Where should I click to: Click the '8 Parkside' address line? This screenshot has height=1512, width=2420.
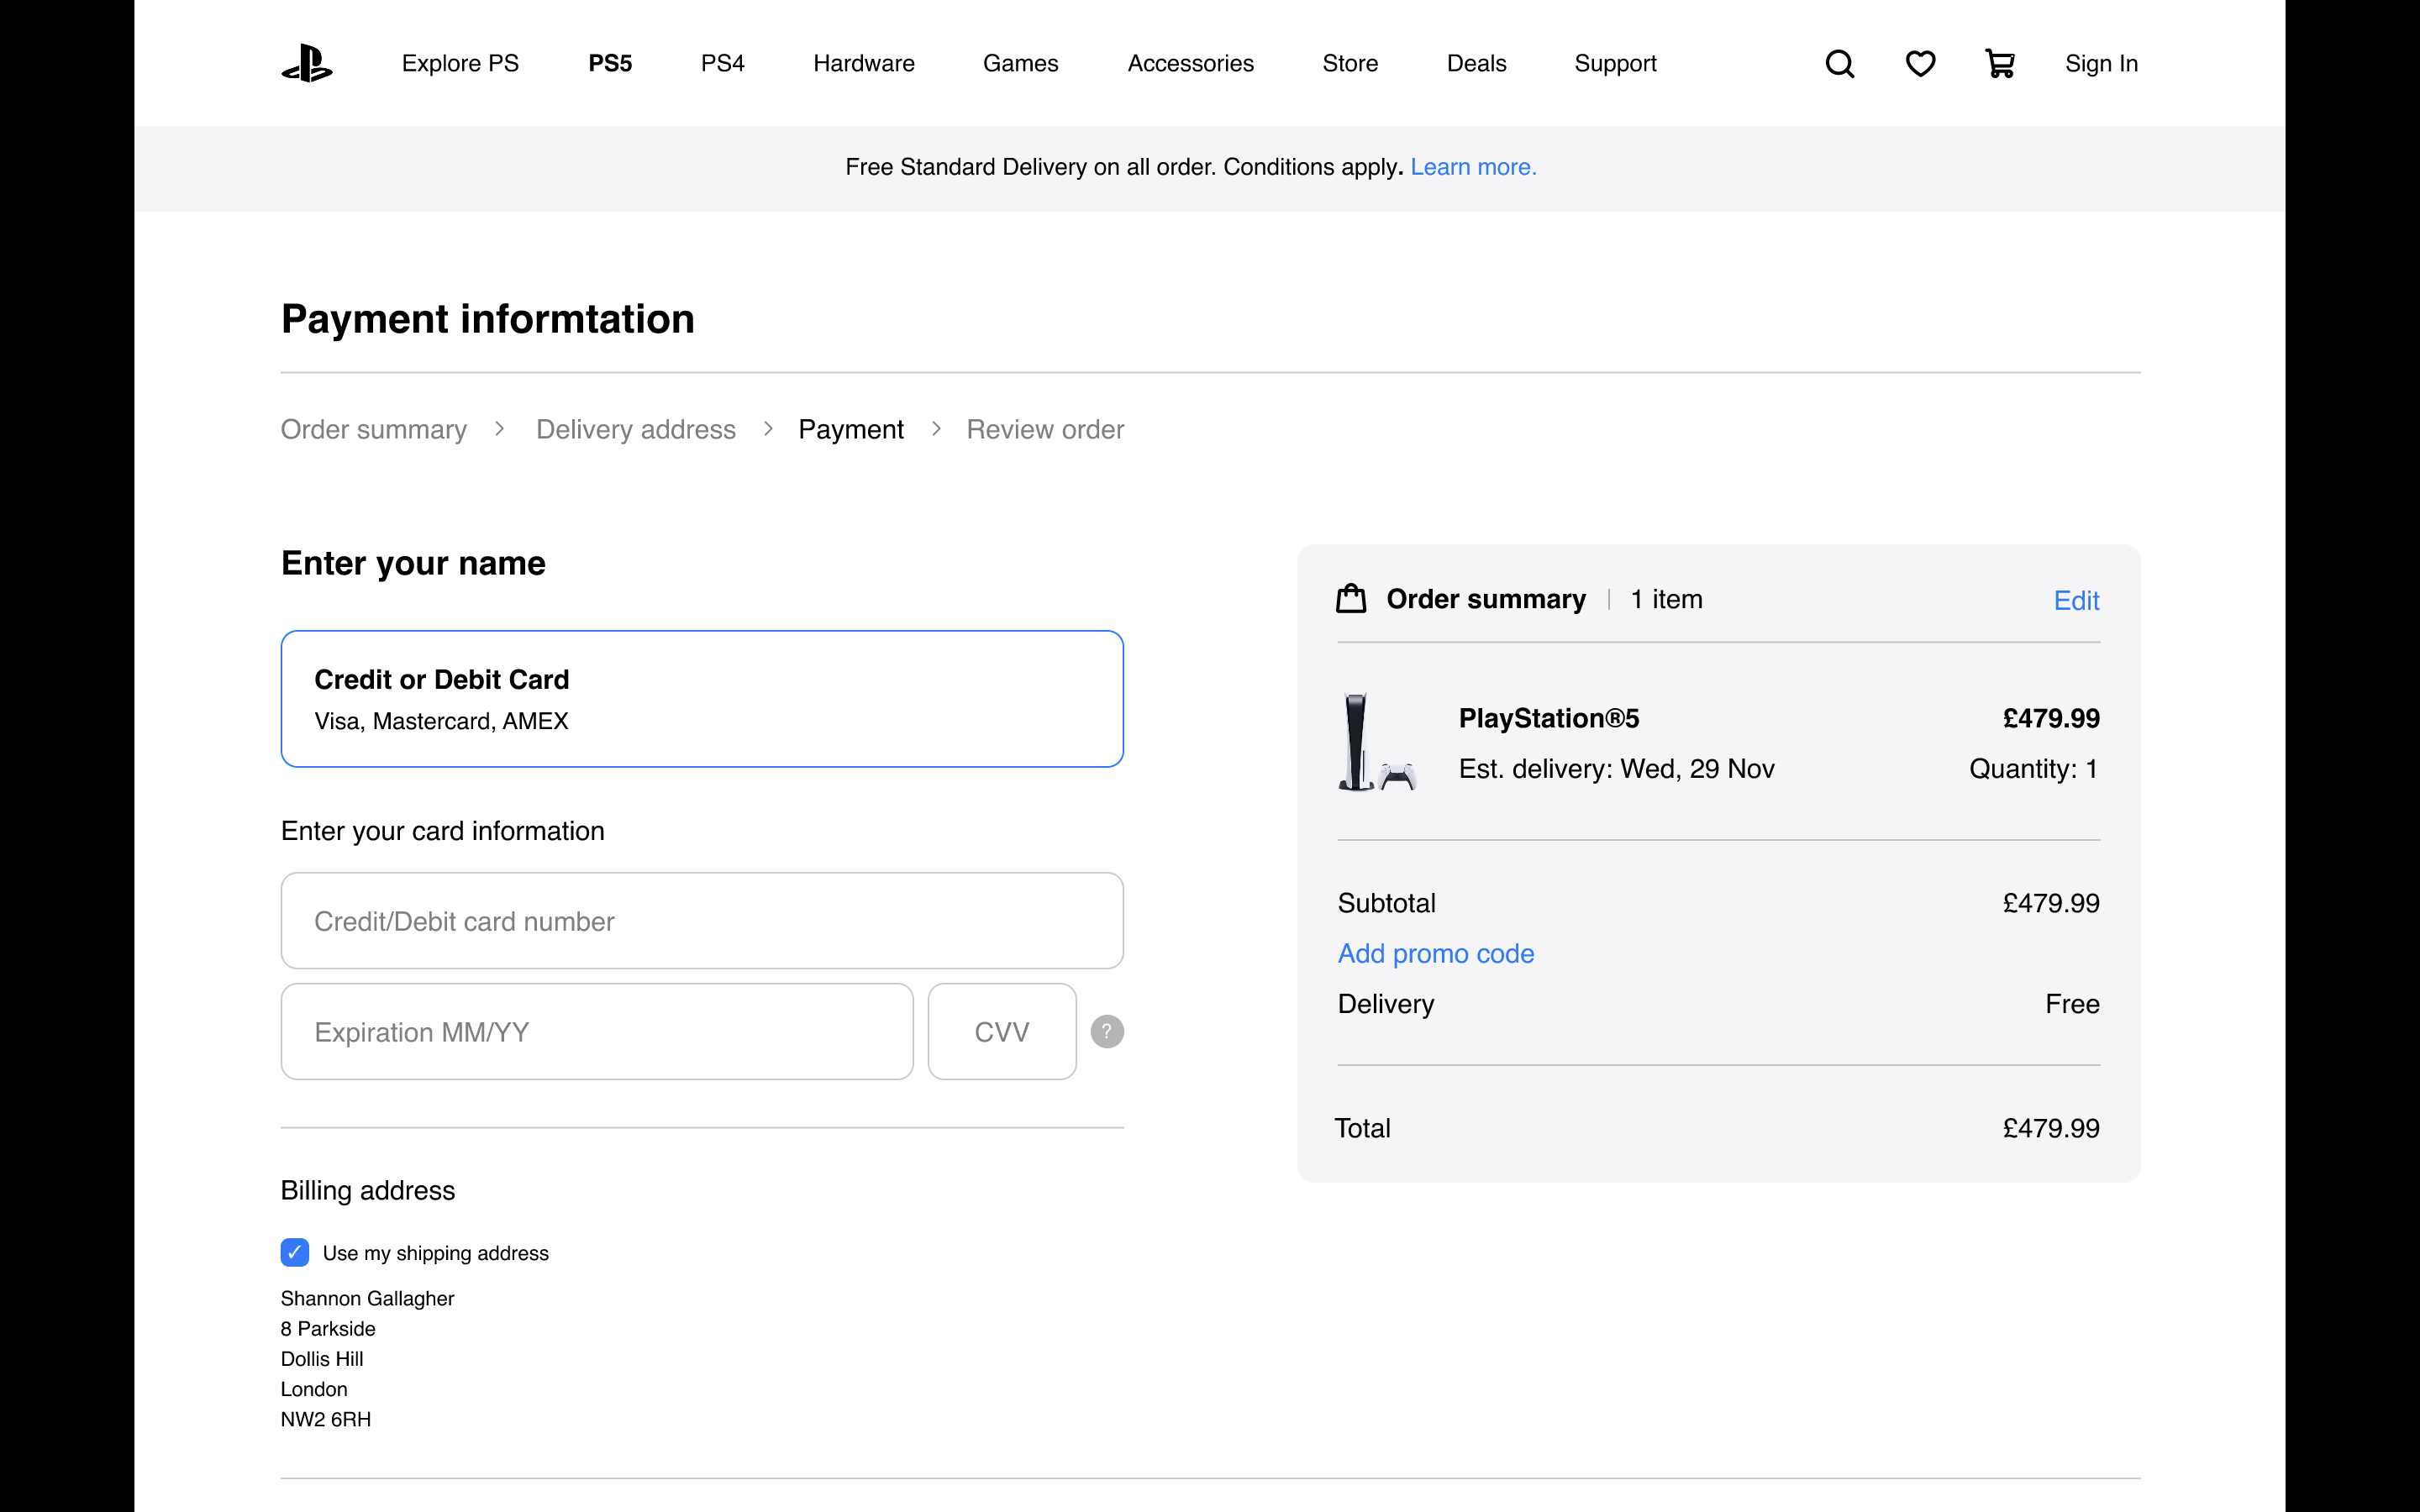(x=328, y=1328)
